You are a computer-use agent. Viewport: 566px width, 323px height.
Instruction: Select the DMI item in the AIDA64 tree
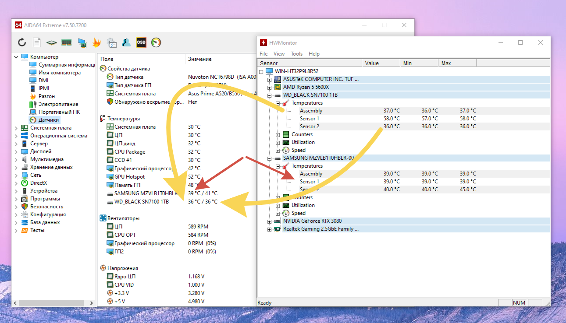pyautogui.click(x=43, y=81)
